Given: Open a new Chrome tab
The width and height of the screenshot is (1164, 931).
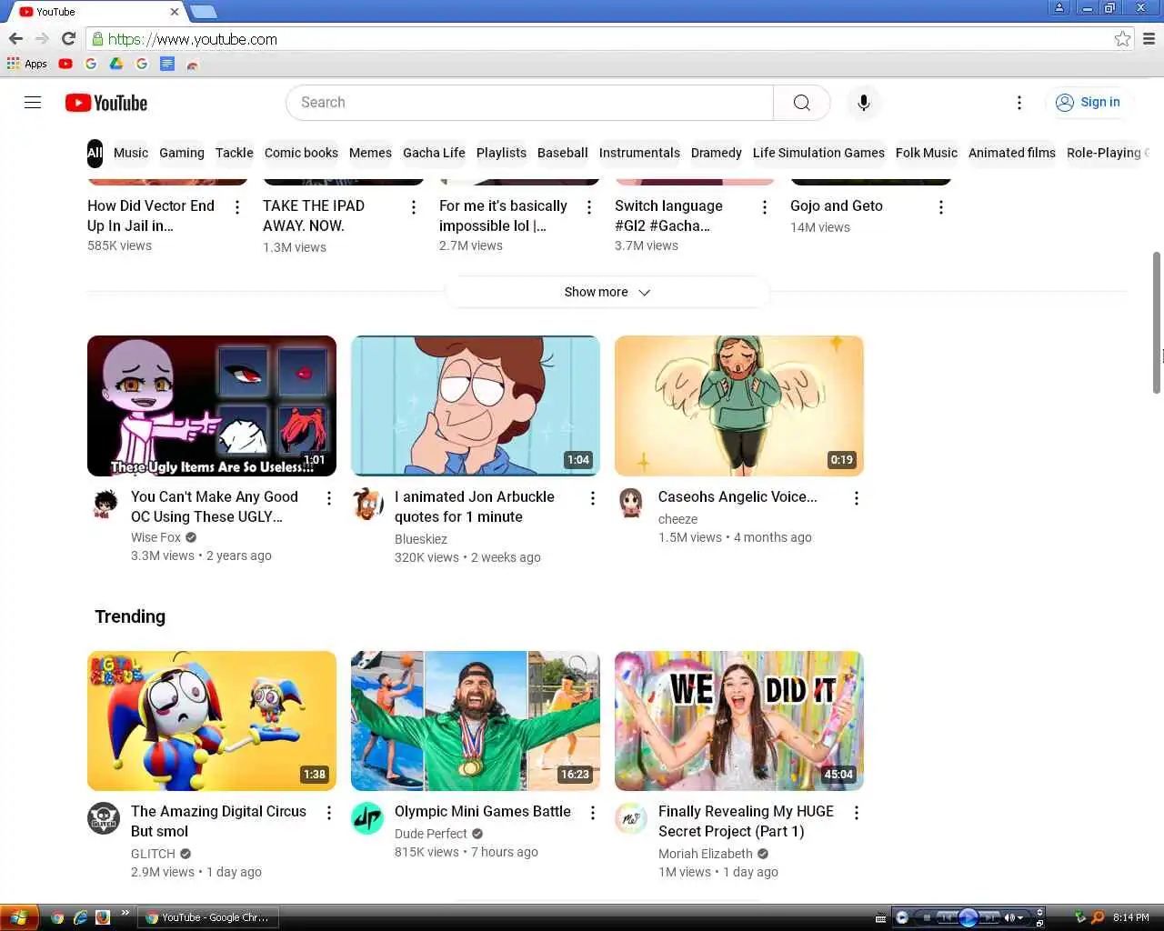Looking at the screenshot, I should (204, 12).
